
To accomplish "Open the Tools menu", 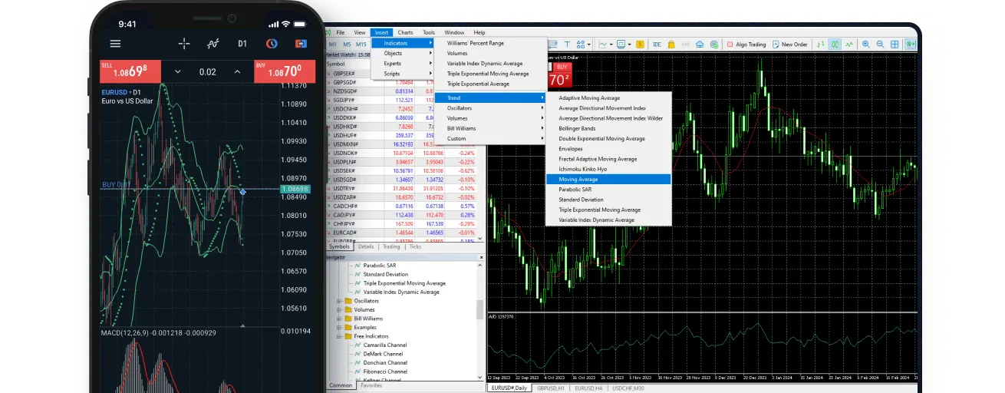I will coord(428,32).
